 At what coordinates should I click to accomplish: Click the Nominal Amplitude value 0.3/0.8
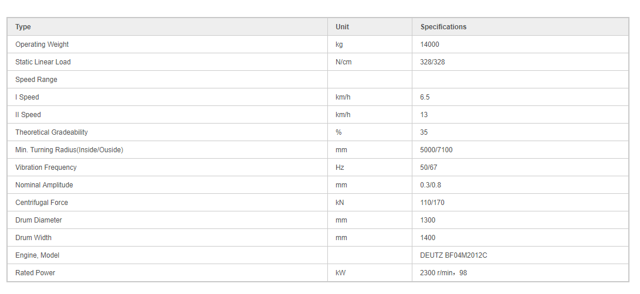click(431, 184)
